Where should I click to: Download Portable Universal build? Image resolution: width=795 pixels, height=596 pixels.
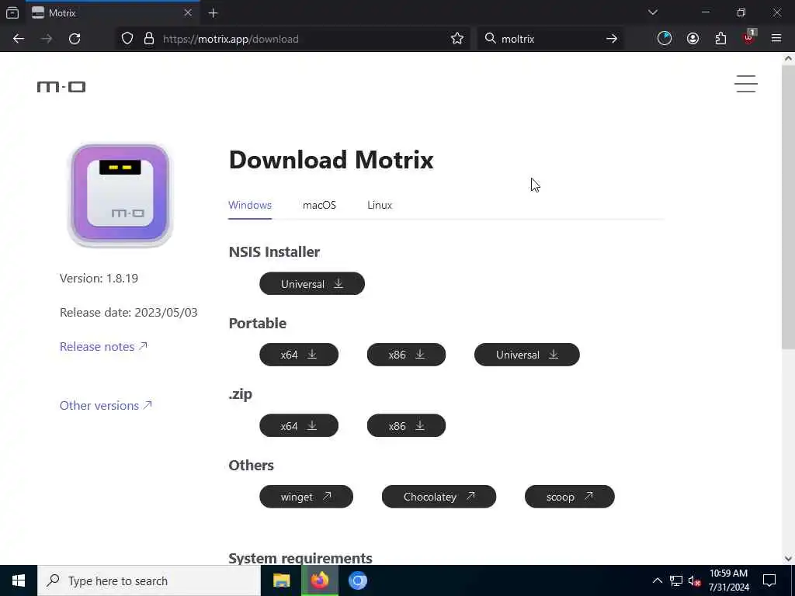coord(527,355)
